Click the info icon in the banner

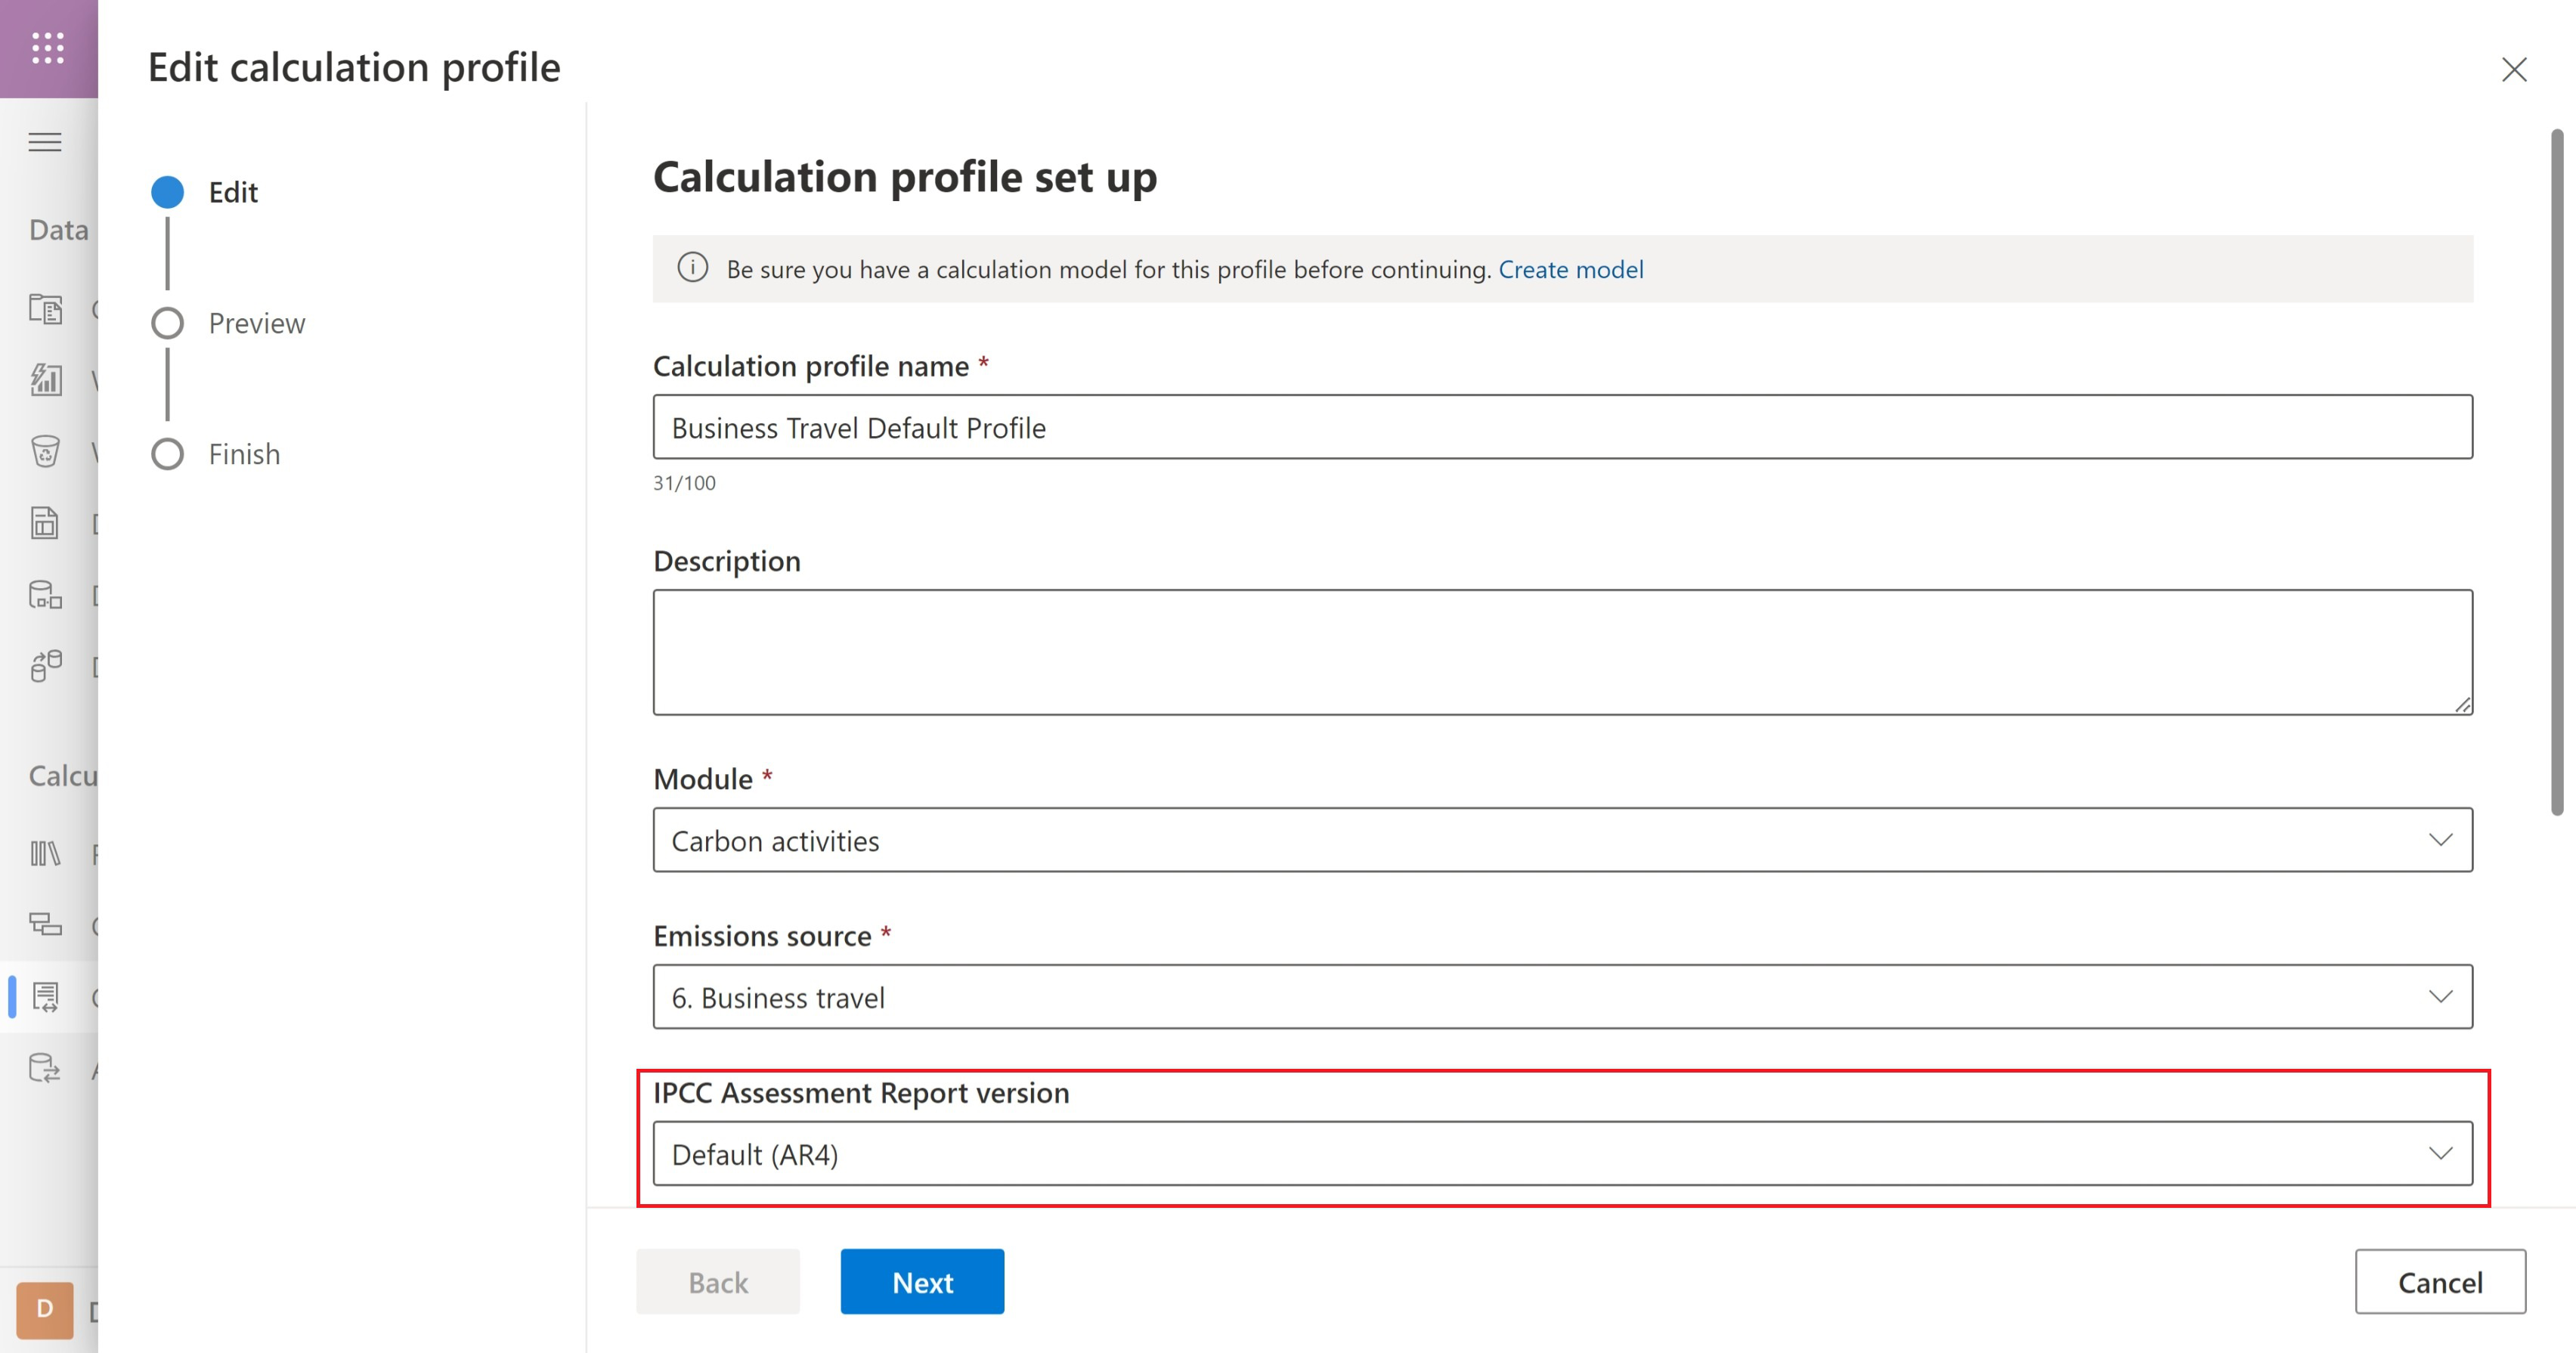click(692, 268)
